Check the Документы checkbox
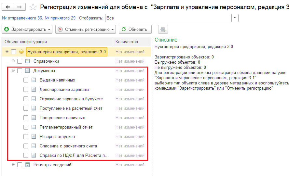 (x=20, y=70)
